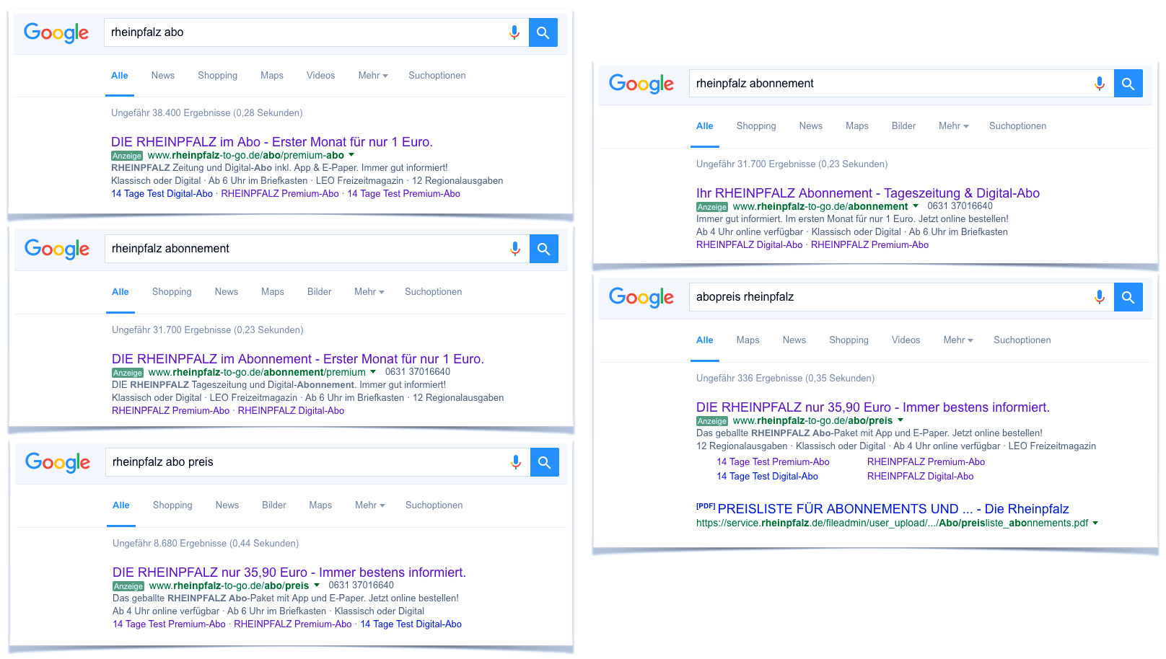Click the blue search button for the "rheinpfalz abo" query
Screen dimensions: 1166x659
(x=543, y=32)
